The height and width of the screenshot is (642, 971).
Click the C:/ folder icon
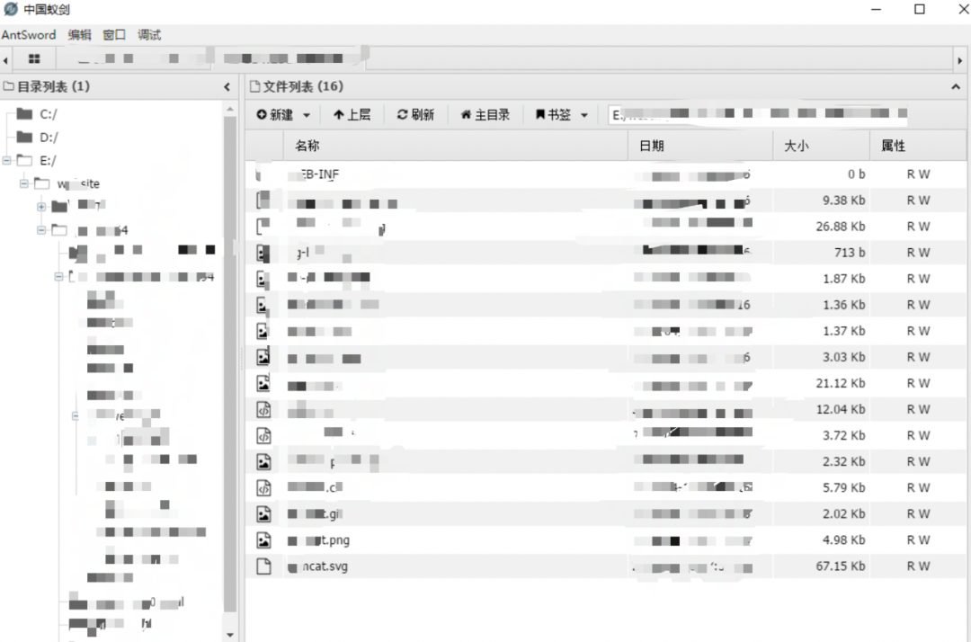(x=25, y=114)
